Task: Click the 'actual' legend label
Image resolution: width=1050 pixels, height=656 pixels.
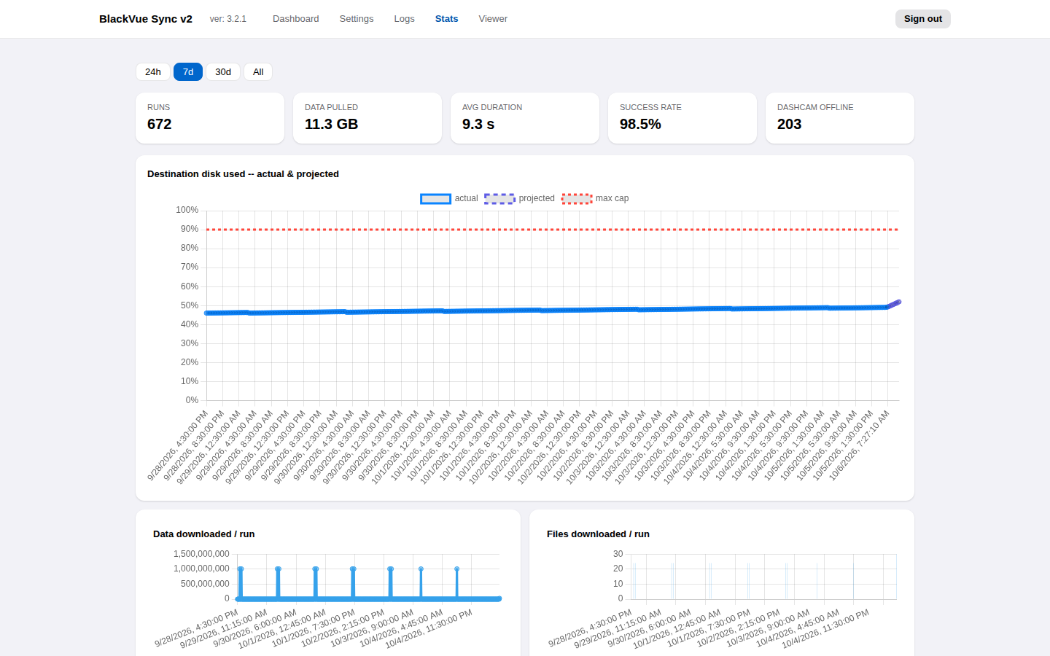Action: tap(467, 198)
